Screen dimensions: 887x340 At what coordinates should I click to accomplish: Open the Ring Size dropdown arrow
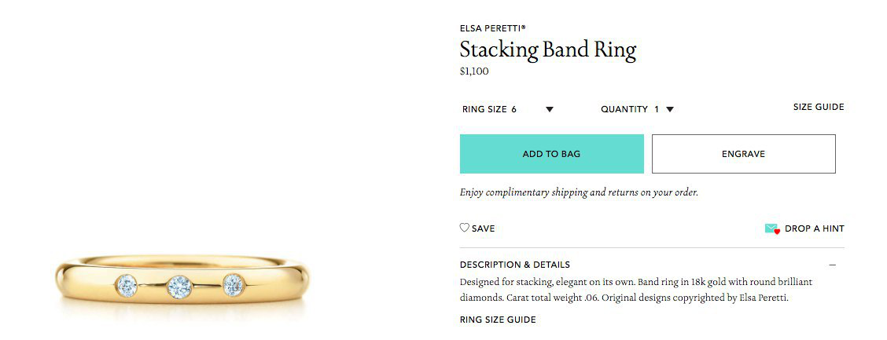point(550,109)
